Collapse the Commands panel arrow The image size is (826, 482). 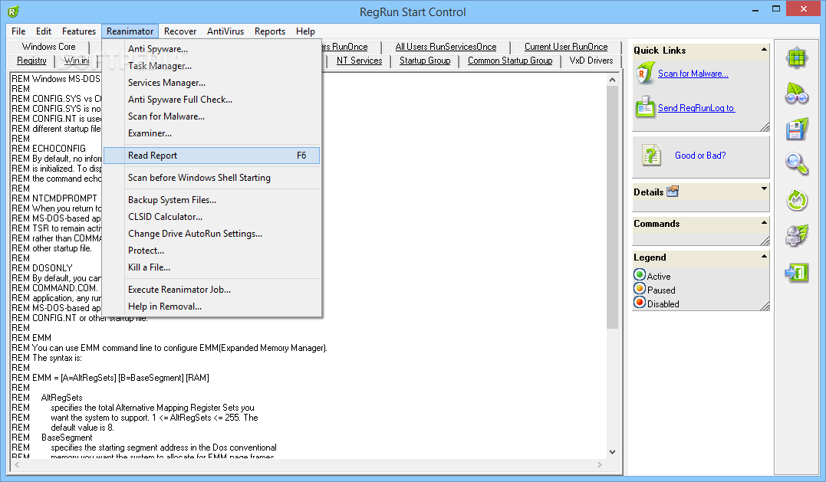tap(764, 222)
